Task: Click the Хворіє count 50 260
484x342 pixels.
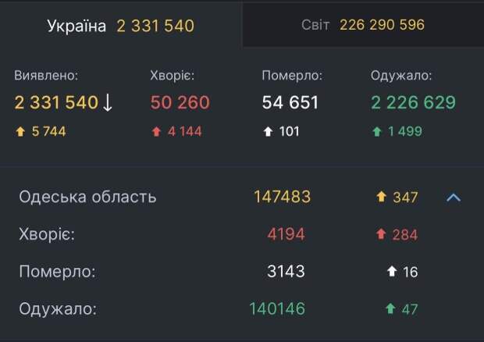Action: point(180,102)
